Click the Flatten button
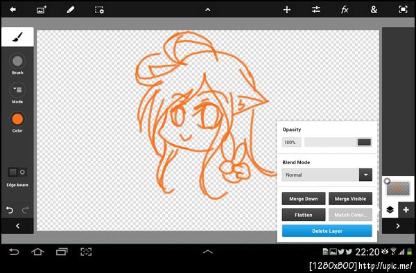 point(304,215)
